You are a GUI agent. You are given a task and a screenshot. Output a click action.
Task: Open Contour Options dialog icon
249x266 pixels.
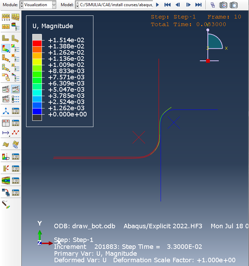15,48
